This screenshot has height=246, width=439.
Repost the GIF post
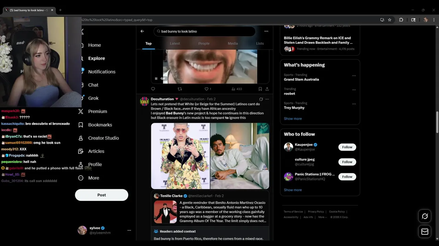coord(180,89)
